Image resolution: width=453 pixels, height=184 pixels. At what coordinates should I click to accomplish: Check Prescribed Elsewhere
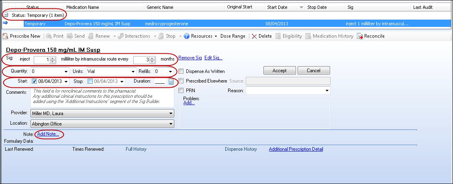pyautogui.click(x=181, y=81)
